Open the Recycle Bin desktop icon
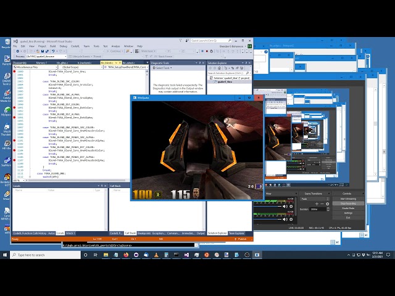 coord(6,43)
